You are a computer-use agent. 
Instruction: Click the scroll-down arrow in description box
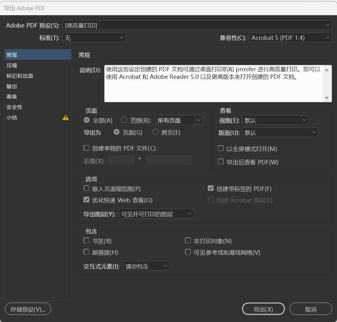pos(327,98)
